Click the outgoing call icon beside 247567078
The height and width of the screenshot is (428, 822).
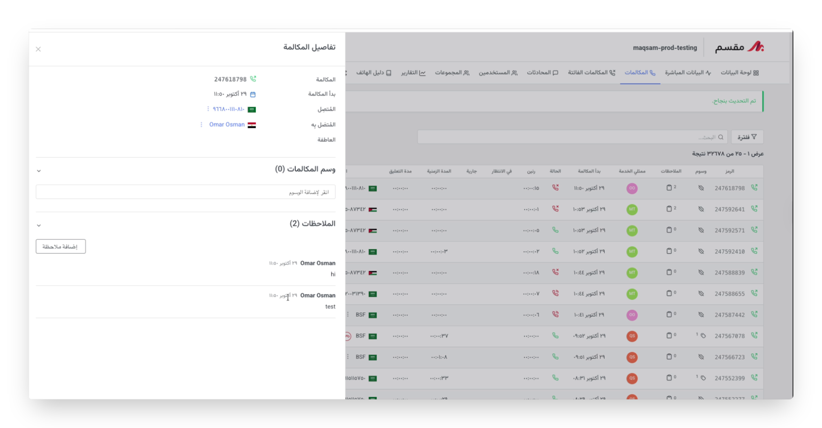tap(754, 335)
